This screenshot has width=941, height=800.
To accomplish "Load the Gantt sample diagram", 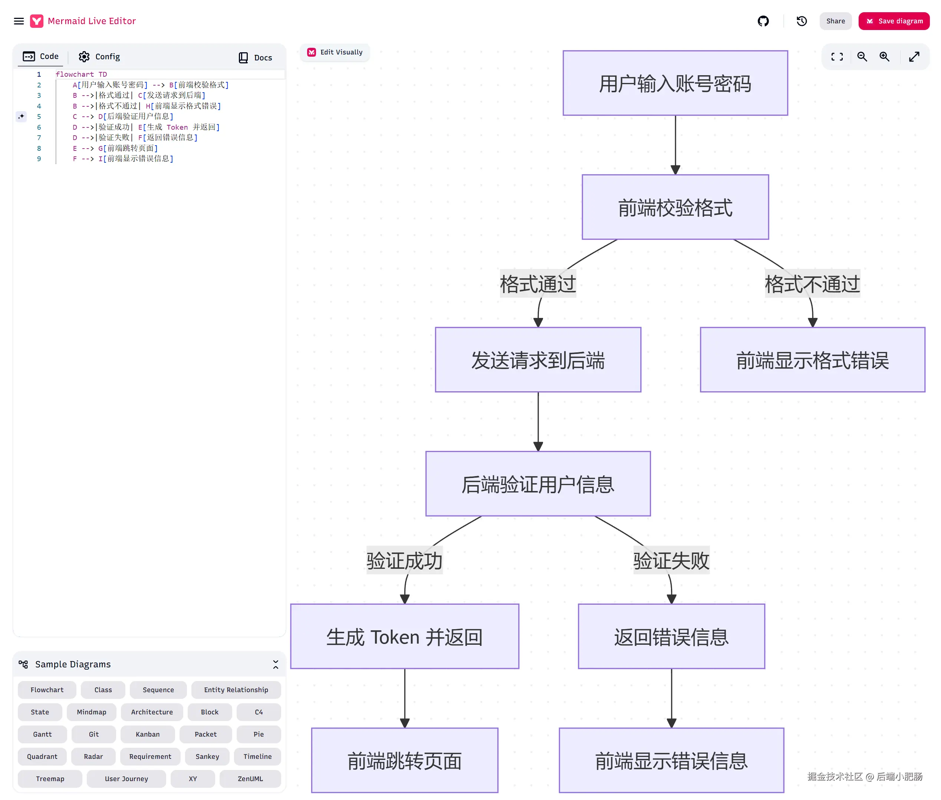I will (42, 734).
